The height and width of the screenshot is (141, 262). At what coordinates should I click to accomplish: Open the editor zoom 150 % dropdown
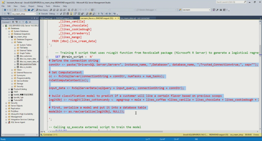[x=48, y=132]
